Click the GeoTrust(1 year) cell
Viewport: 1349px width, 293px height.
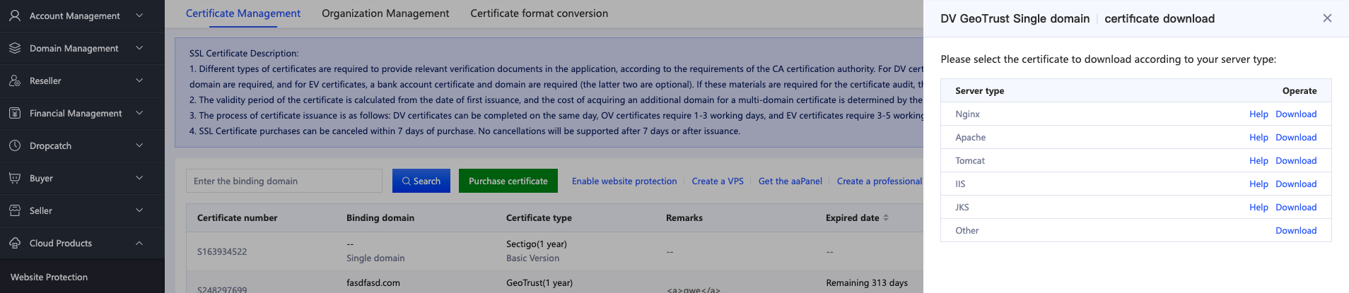(x=539, y=282)
